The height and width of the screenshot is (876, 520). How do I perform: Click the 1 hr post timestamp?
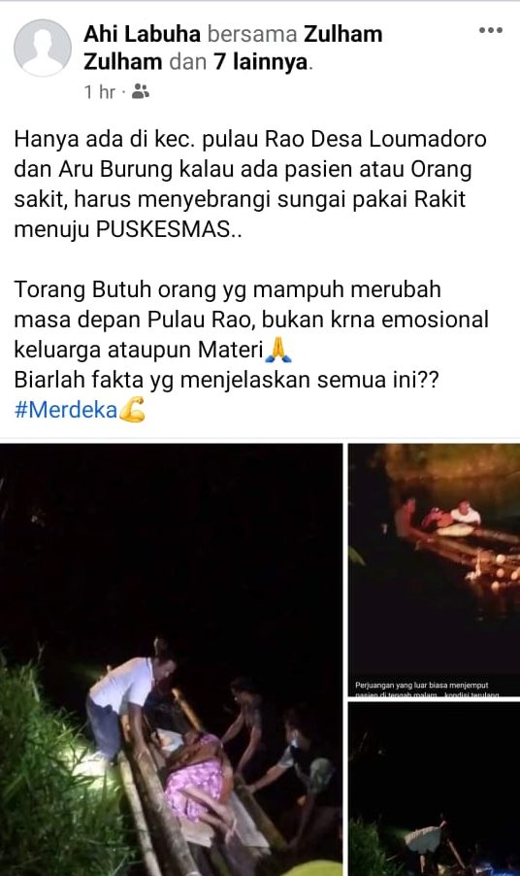pyautogui.click(x=99, y=91)
